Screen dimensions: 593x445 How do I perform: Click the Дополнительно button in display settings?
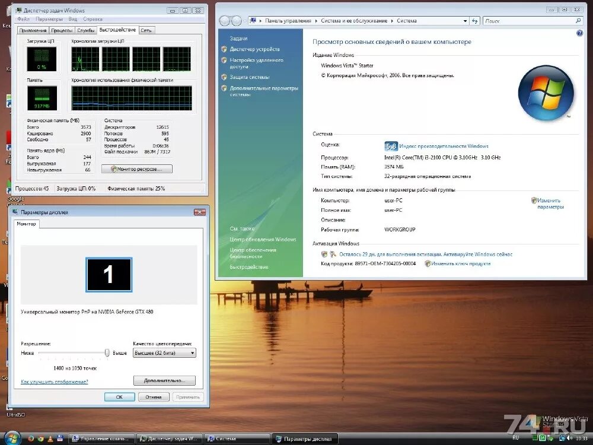tap(164, 381)
